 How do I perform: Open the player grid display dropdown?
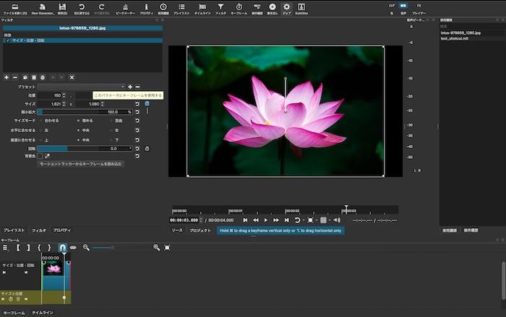325,220
